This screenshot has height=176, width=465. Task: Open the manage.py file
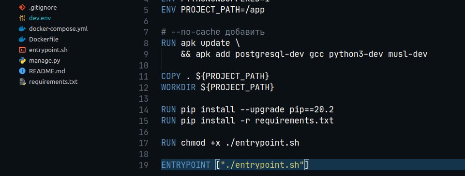(x=45, y=61)
